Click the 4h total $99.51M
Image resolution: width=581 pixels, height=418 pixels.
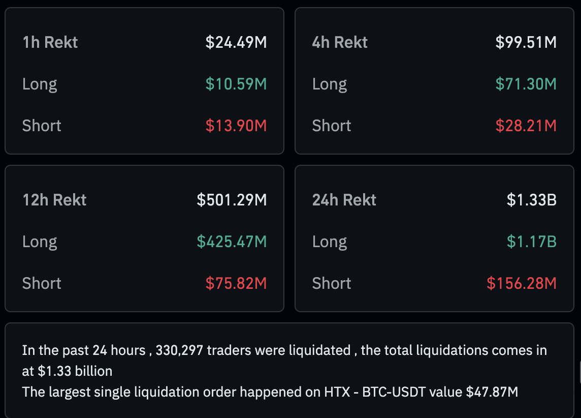[526, 42]
